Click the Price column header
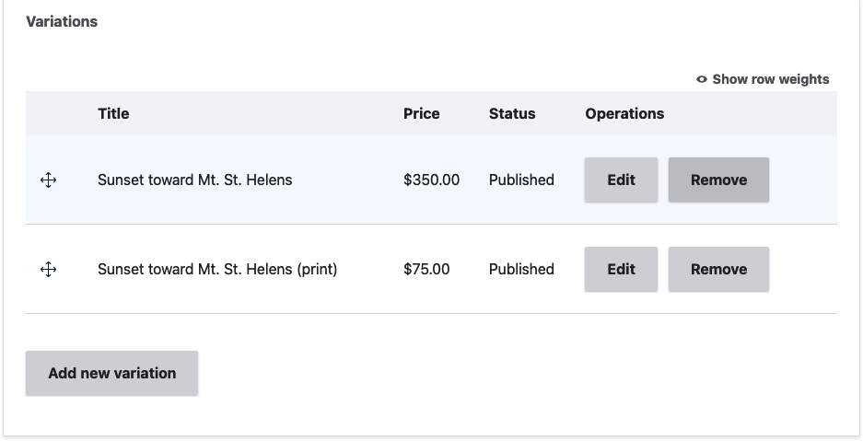 tap(421, 113)
